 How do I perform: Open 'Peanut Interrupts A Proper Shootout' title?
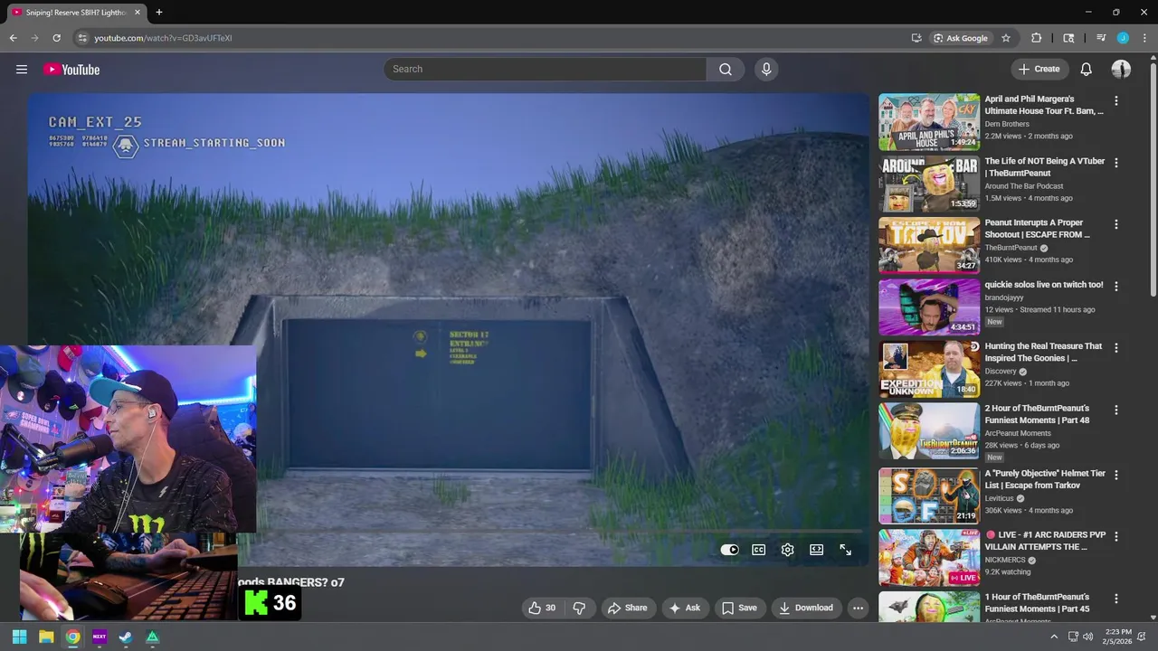point(1038,229)
